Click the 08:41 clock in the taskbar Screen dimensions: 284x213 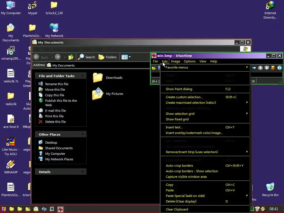[274, 209]
